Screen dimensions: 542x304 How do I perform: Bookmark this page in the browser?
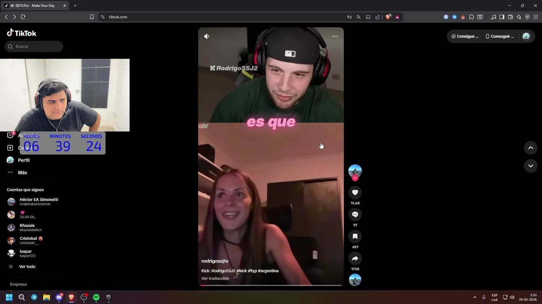[x=91, y=17]
